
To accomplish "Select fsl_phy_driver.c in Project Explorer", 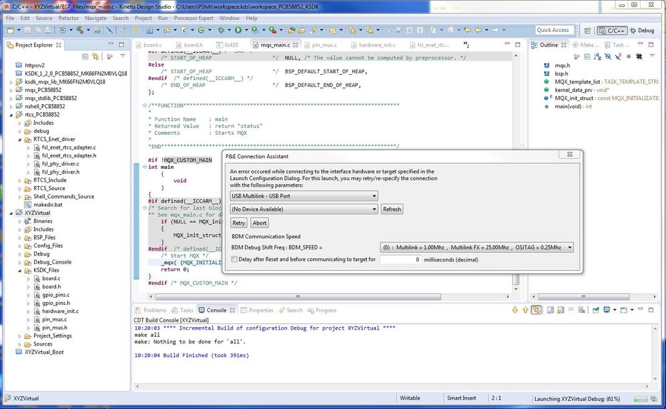I will (60, 163).
